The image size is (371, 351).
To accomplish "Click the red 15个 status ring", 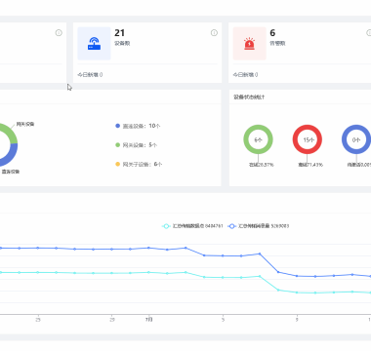I will 308,139.
